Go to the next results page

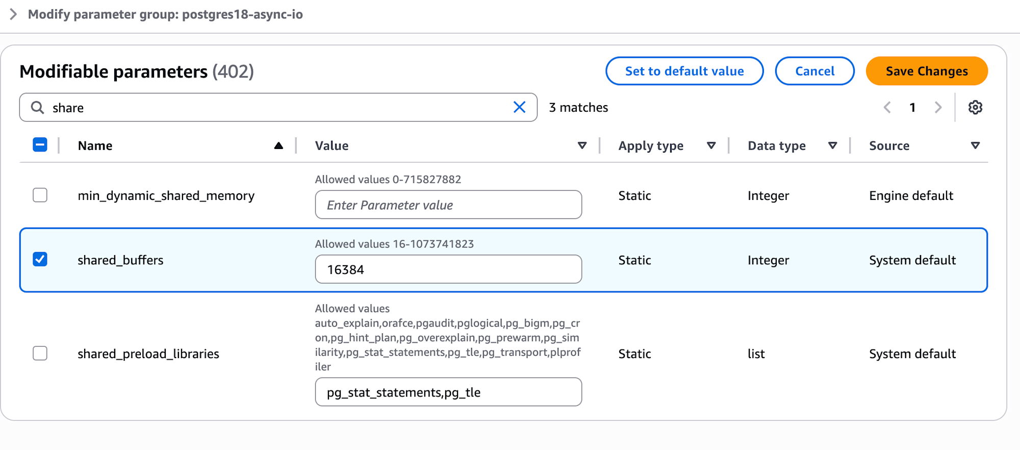coord(938,107)
